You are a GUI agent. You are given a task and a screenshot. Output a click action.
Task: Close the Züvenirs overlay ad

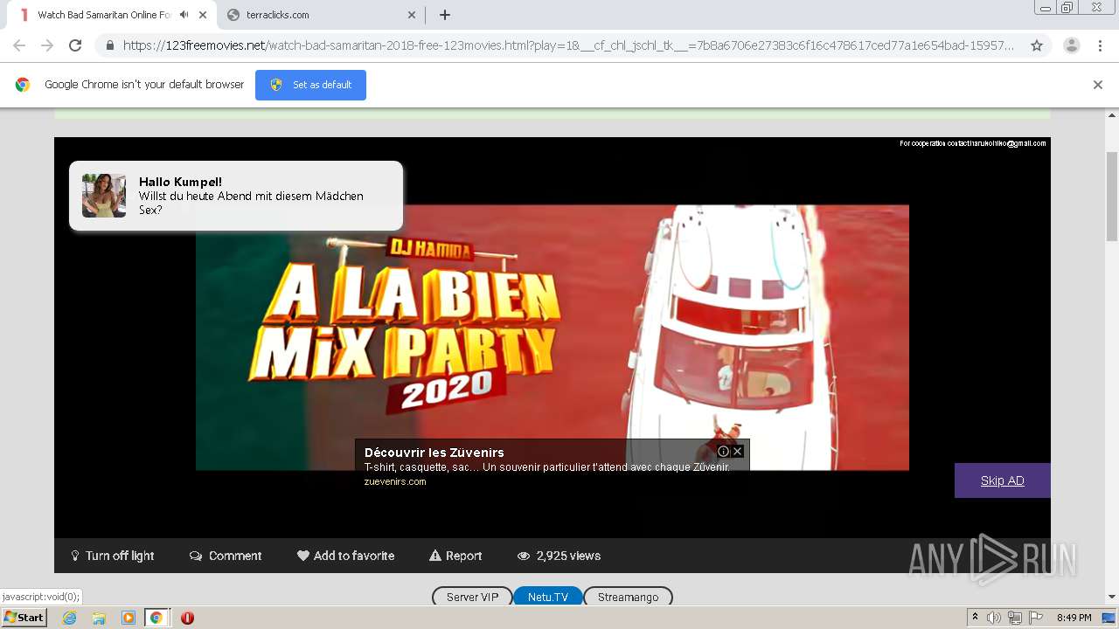(x=738, y=452)
